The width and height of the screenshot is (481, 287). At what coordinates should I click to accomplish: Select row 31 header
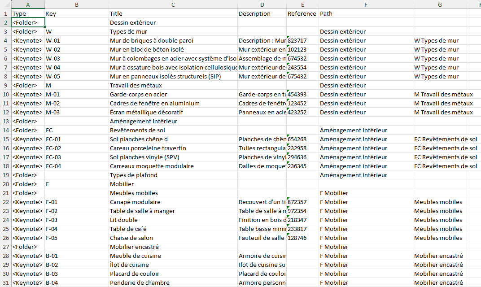5,283
